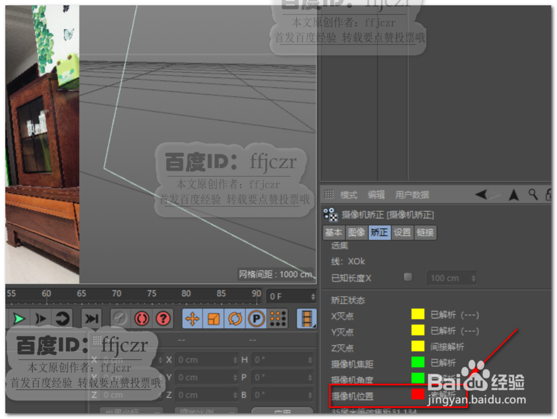Image resolution: width=557 pixels, height=419 pixels.
Task: Open search with the magnifier icon
Action: coord(533,194)
